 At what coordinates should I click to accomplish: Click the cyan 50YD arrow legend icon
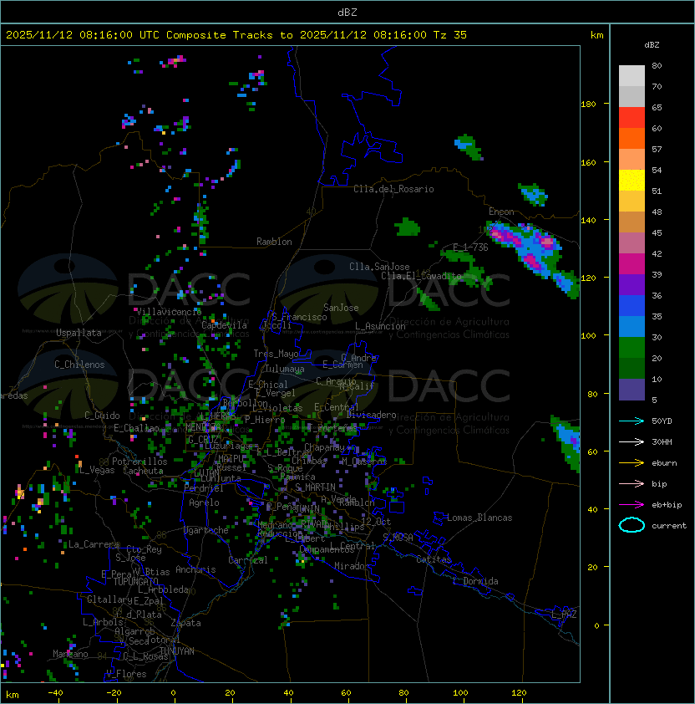tap(632, 421)
